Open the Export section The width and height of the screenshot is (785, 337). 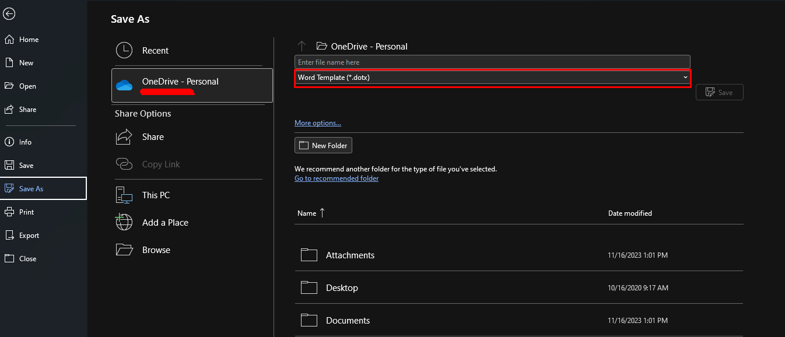click(x=43, y=236)
